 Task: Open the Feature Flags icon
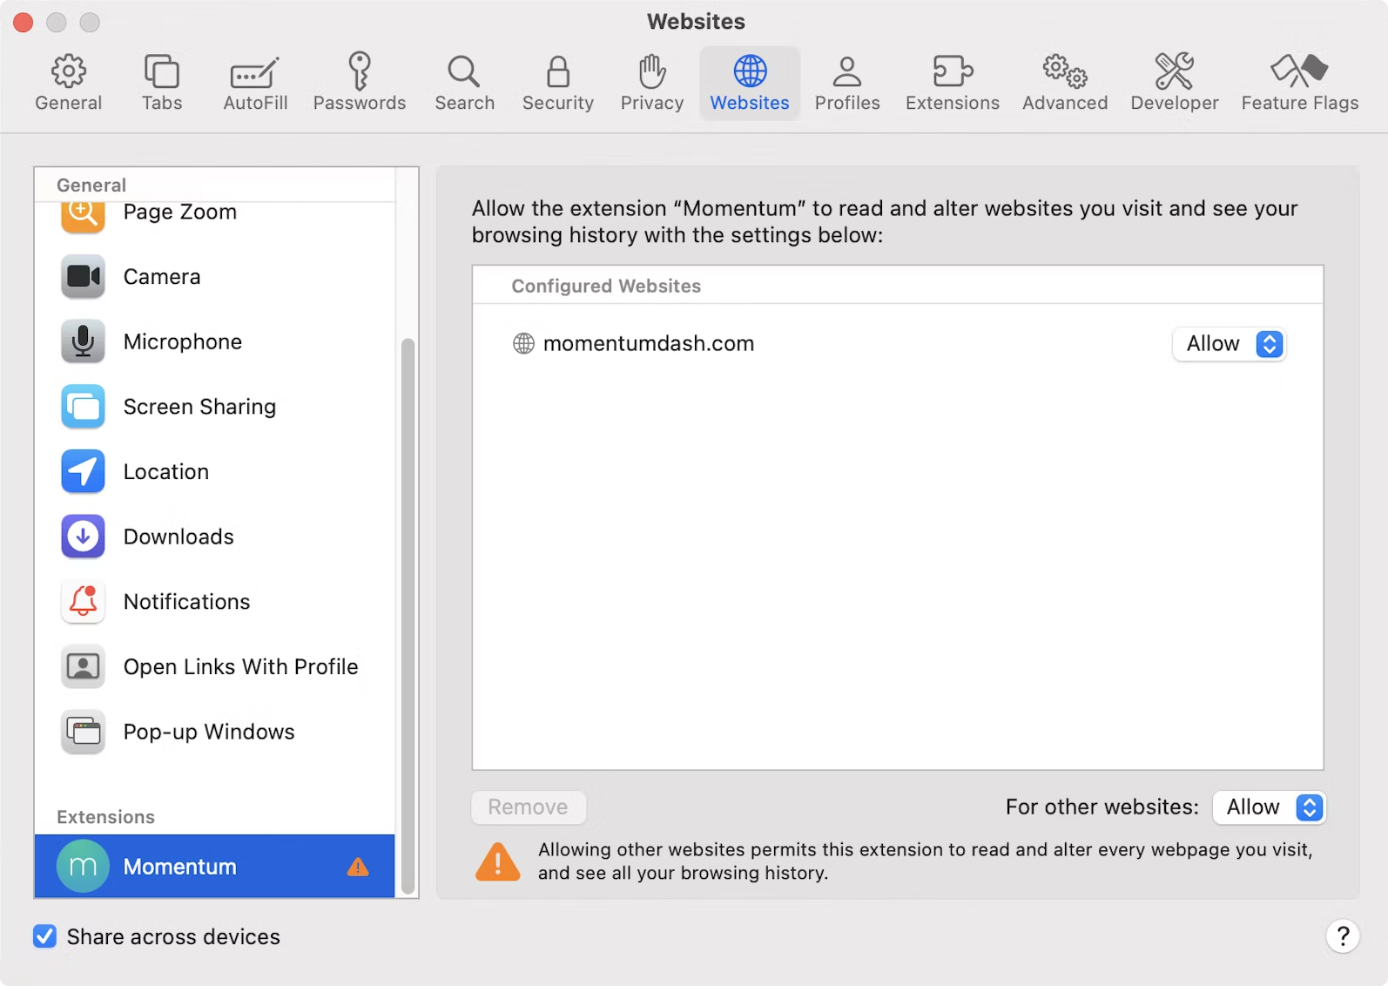(1300, 71)
